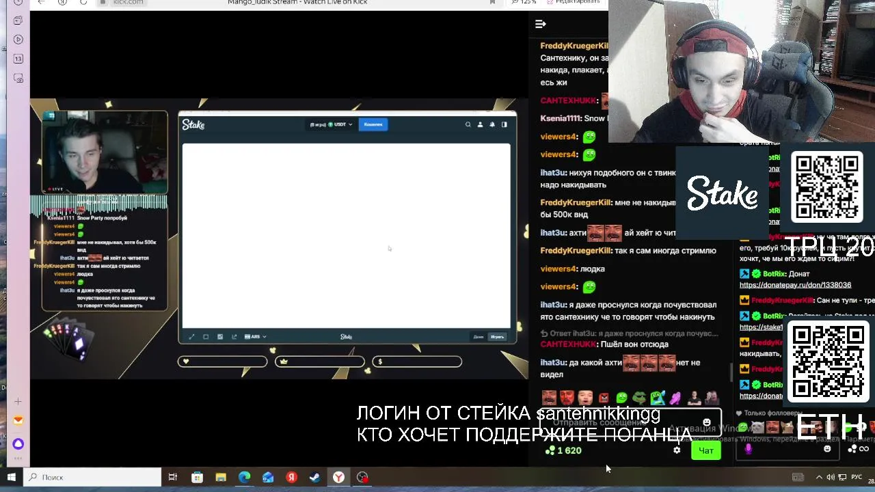Click the heart goal bar under the stream
875x492 pixels.
pos(222,361)
